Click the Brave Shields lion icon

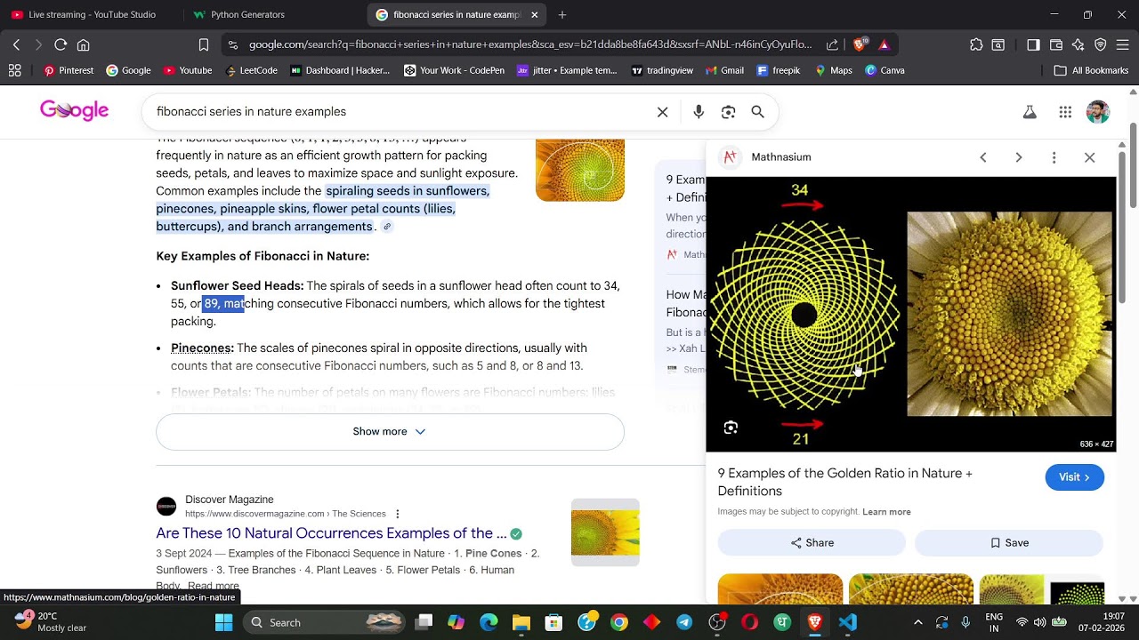[860, 44]
